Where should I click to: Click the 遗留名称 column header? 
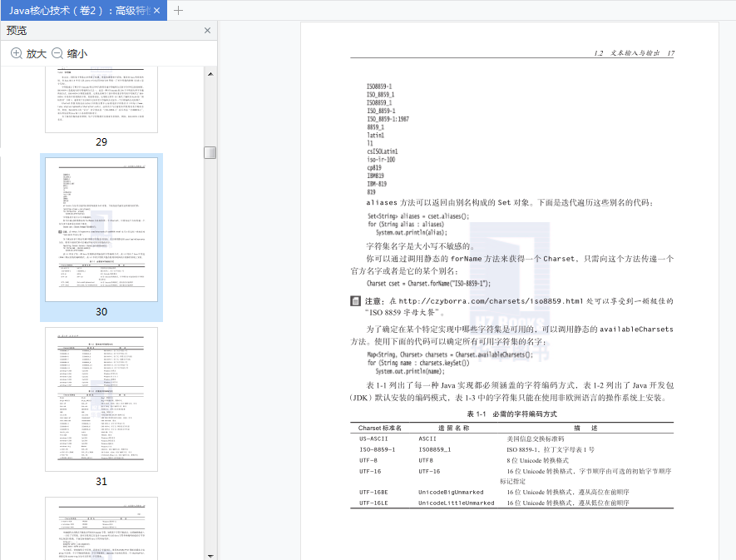pos(454,428)
